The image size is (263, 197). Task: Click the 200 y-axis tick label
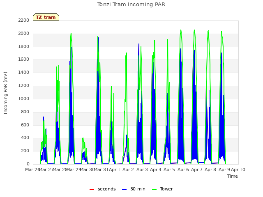pyautogui.click(x=25, y=151)
